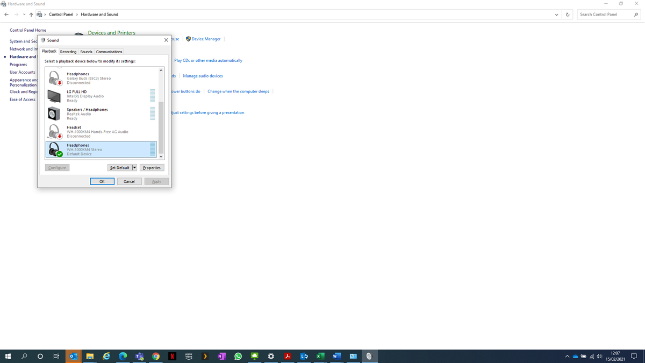
Task: Expand the address bar history dropdown
Action: pyautogui.click(x=556, y=15)
